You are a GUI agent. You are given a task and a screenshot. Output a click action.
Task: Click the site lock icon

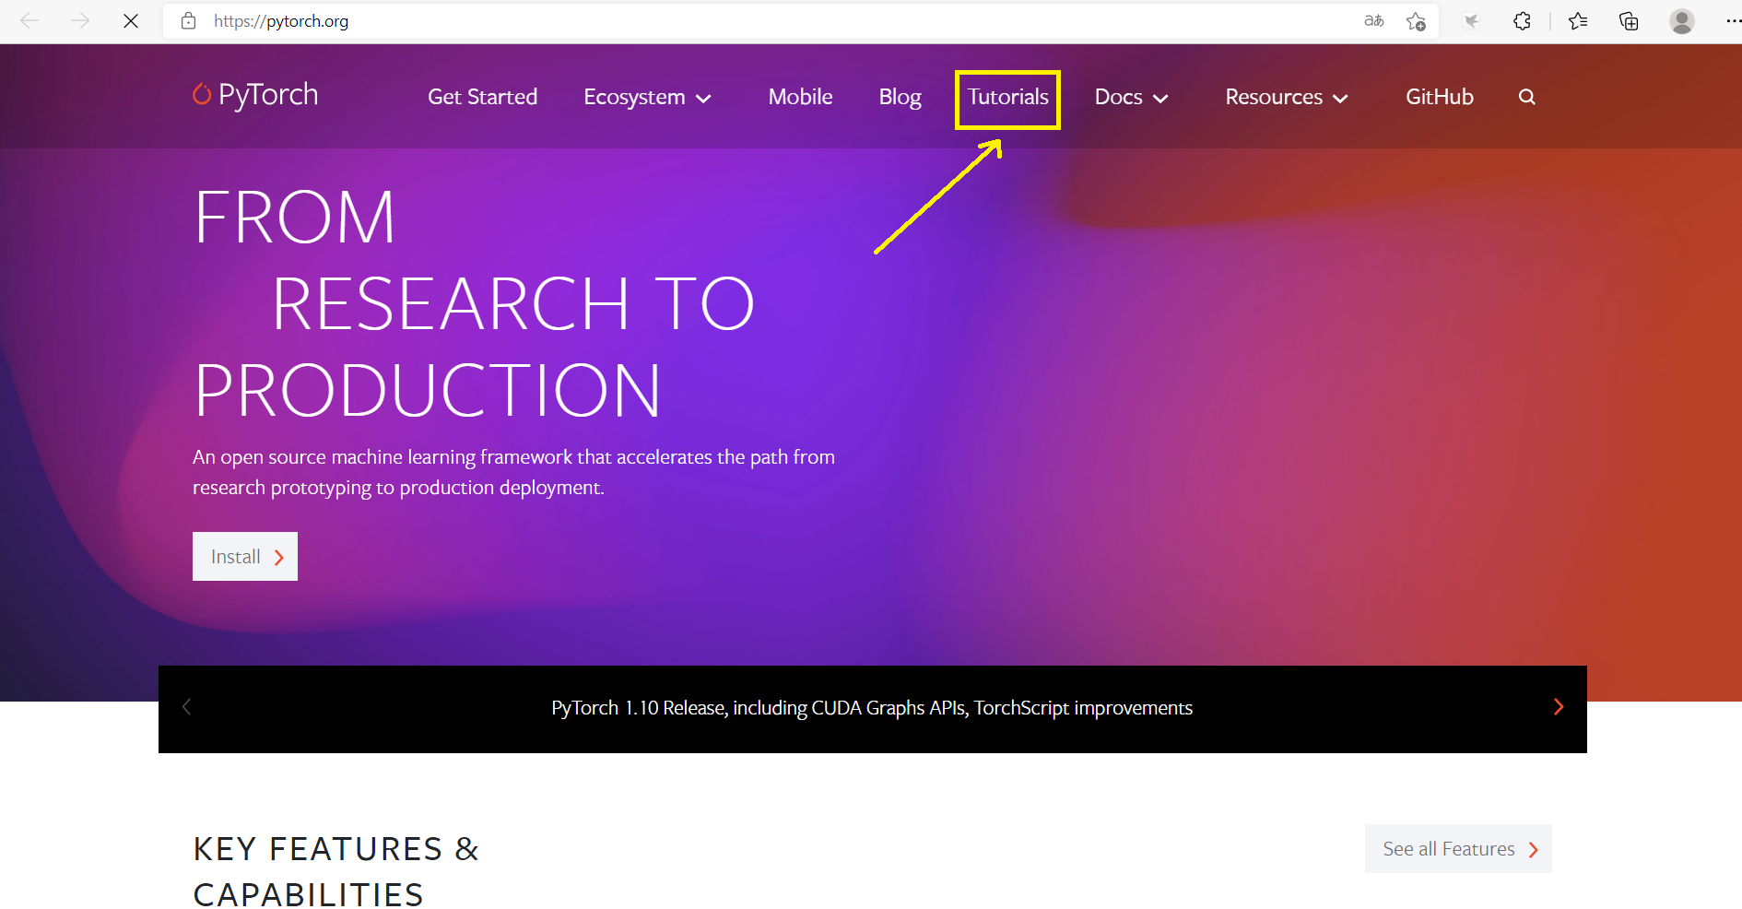click(189, 20)
